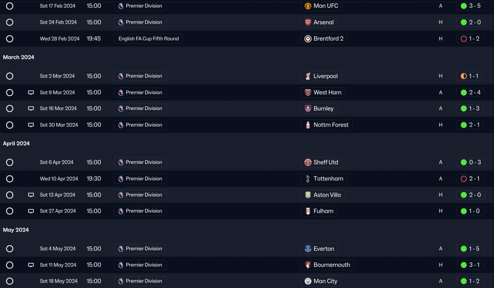The image size is (494, 288).
Task: Click the Nottm Forest team link
Action: [331, 125]
